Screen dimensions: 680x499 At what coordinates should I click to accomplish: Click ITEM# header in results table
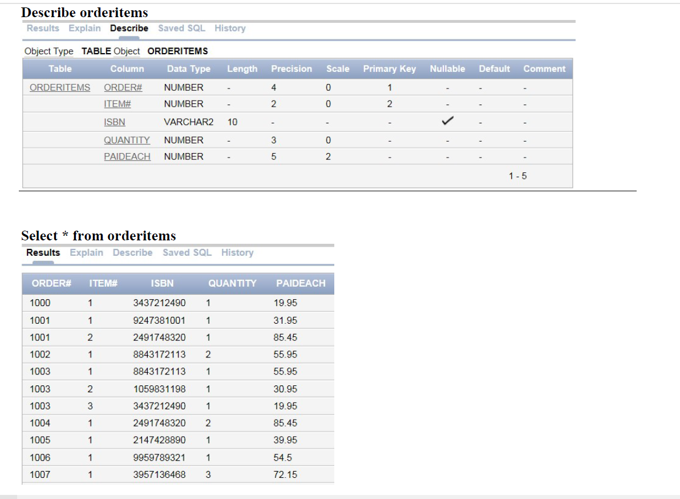(x=103, y=283)
